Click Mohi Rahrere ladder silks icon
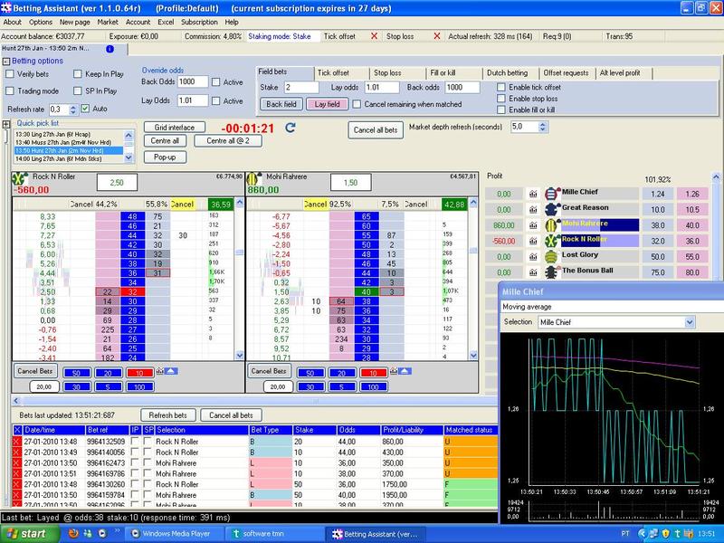The width and height of the screenshot is (724, 543). 253,178
